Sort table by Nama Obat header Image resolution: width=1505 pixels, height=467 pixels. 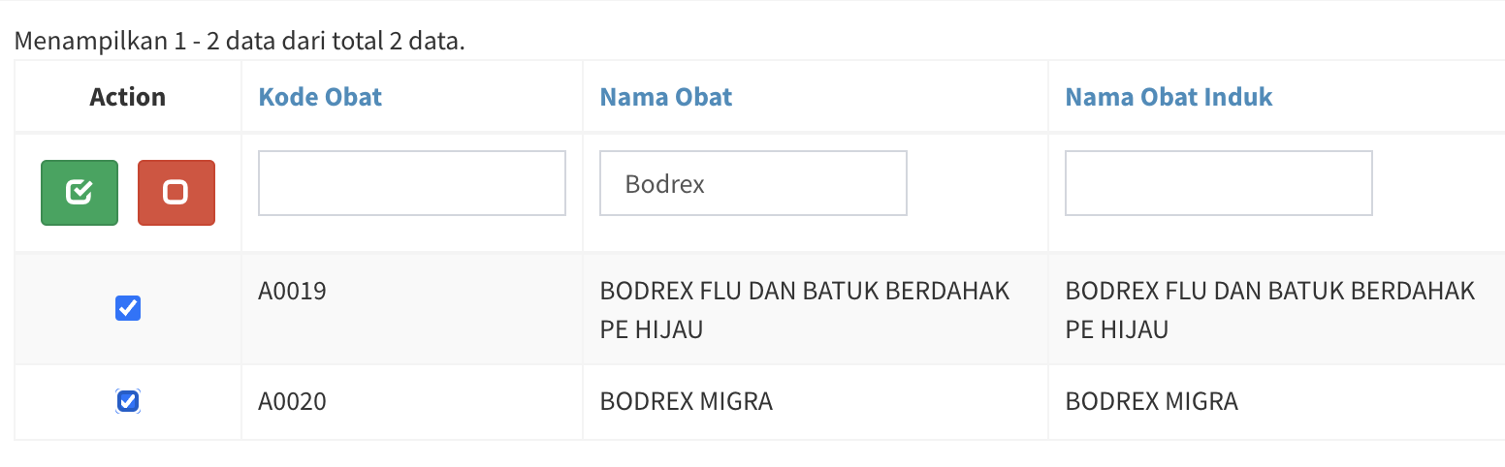pos(666,97)
